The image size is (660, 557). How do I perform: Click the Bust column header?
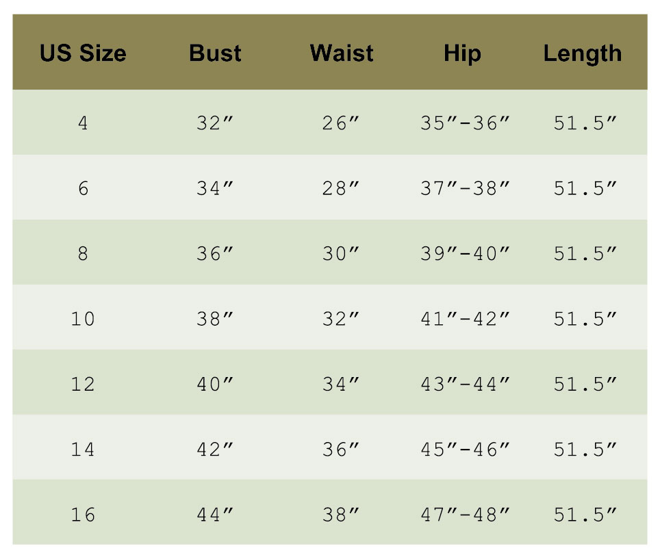click(x=215, y=53)
